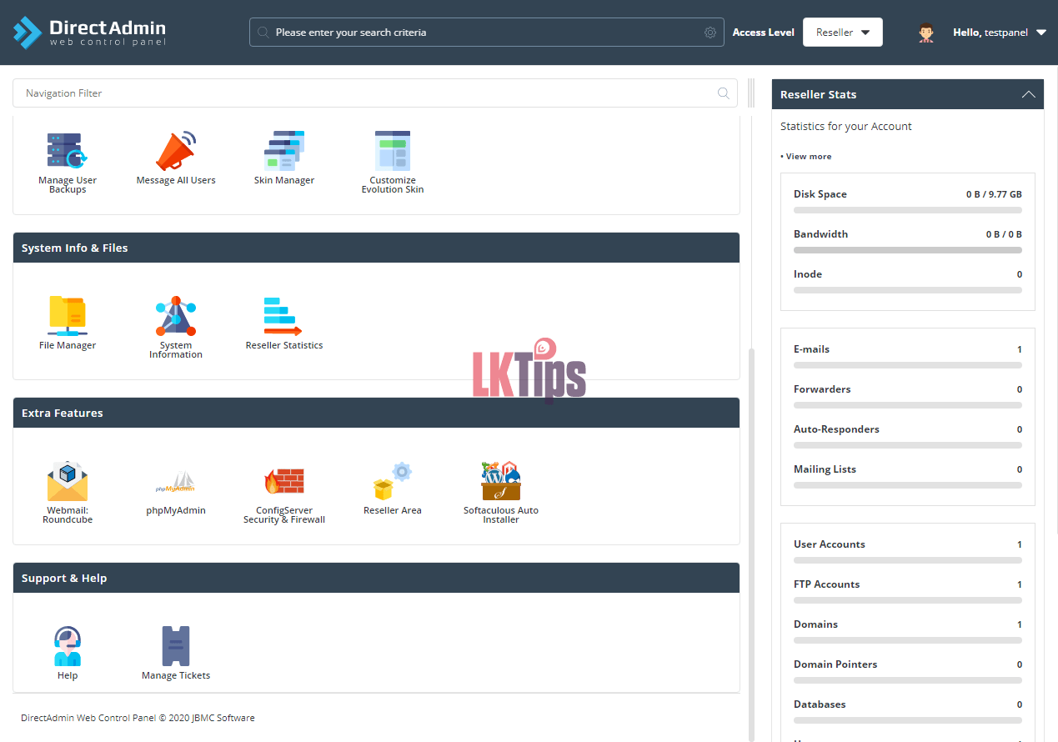
Task: Open Webmail: Roundcube icon
Action: coord(68,481)
